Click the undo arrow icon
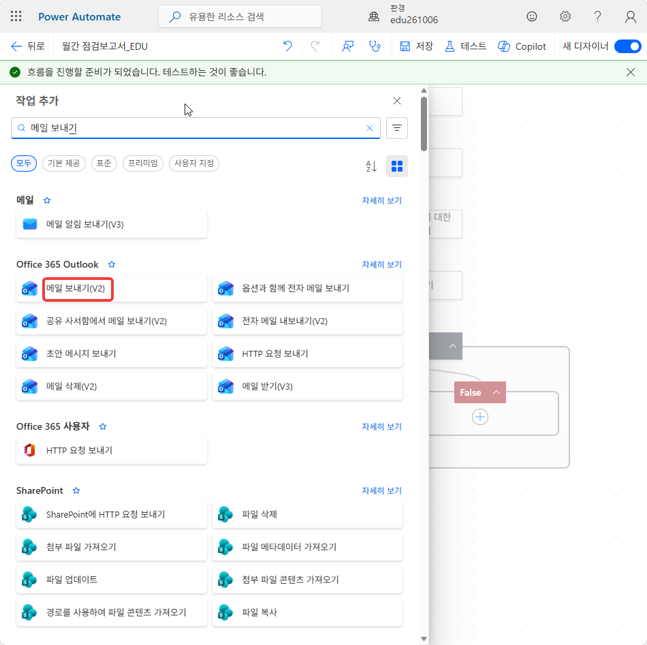The width and height of the screenshot is (647, 645). coord(287,46)
